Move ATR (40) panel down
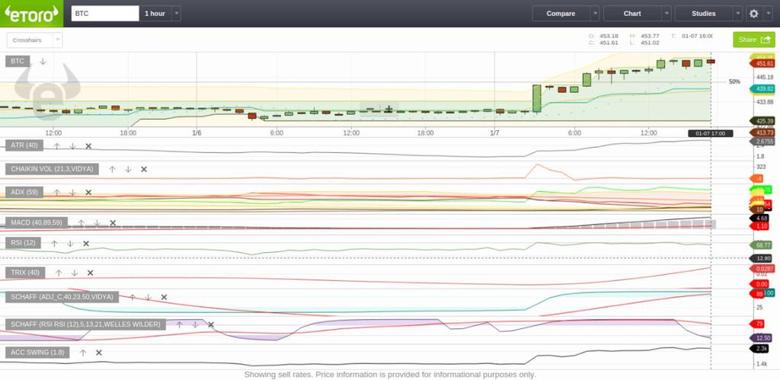780x380 pixels. click(x=72, y=145)
